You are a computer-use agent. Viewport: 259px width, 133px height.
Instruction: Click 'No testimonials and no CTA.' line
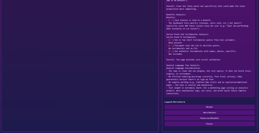[183, 48]
